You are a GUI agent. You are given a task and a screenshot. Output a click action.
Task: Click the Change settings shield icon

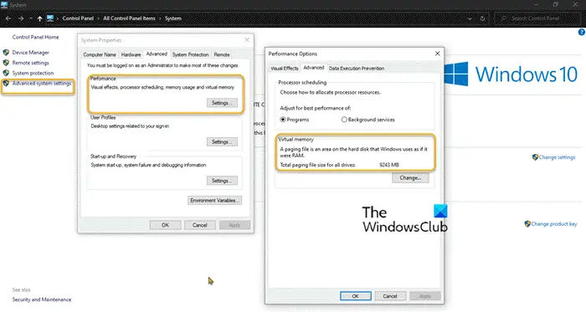535,157
